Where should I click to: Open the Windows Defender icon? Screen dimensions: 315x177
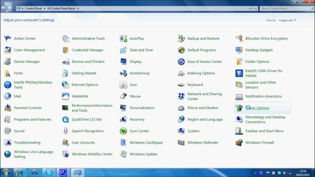click(x=181, y=143)
